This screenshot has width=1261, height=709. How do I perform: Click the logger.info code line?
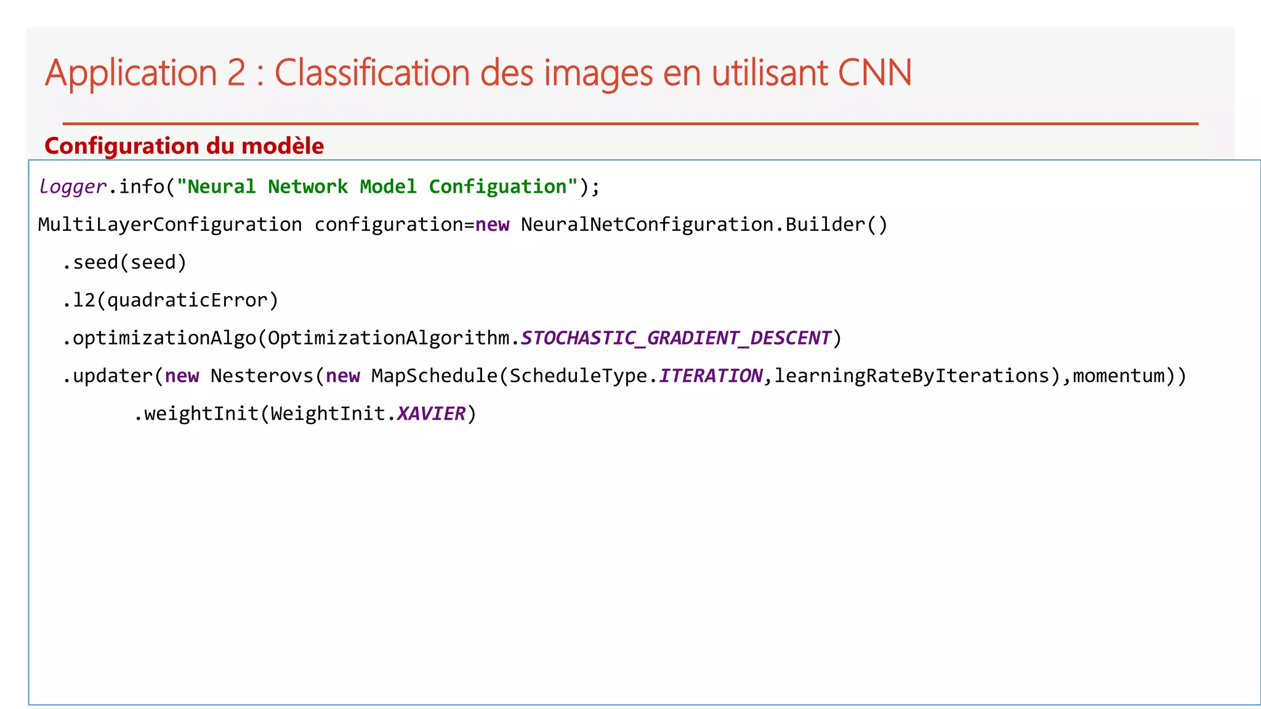pos(319,186)
